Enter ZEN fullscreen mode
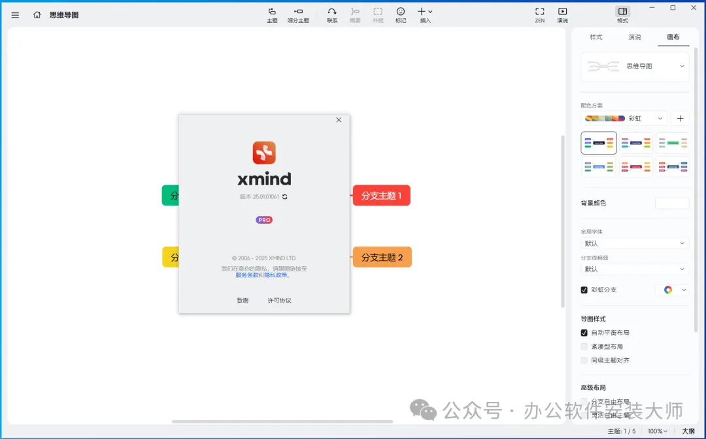Screen dimensions: 706x439 coord(540,15)
